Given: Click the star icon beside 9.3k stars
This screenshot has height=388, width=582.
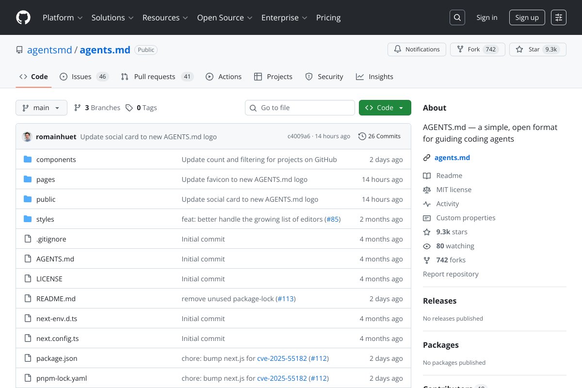Looking at the screenshot, I should point(427,232).
